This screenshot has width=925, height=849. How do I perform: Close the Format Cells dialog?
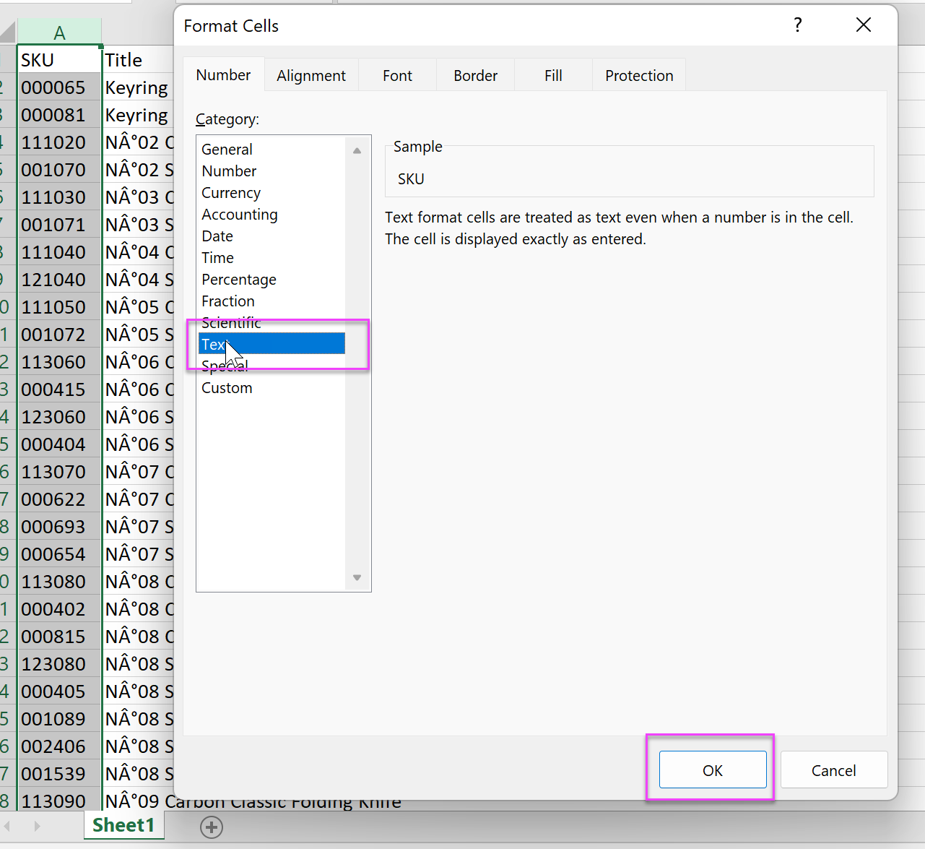(863, 25)
